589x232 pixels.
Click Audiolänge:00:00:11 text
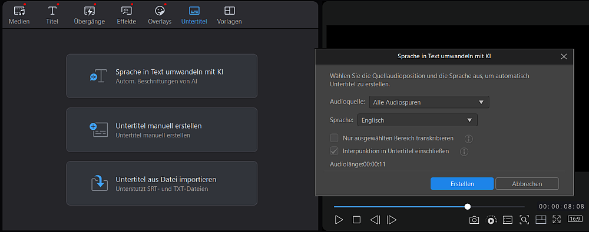(358, 164)
